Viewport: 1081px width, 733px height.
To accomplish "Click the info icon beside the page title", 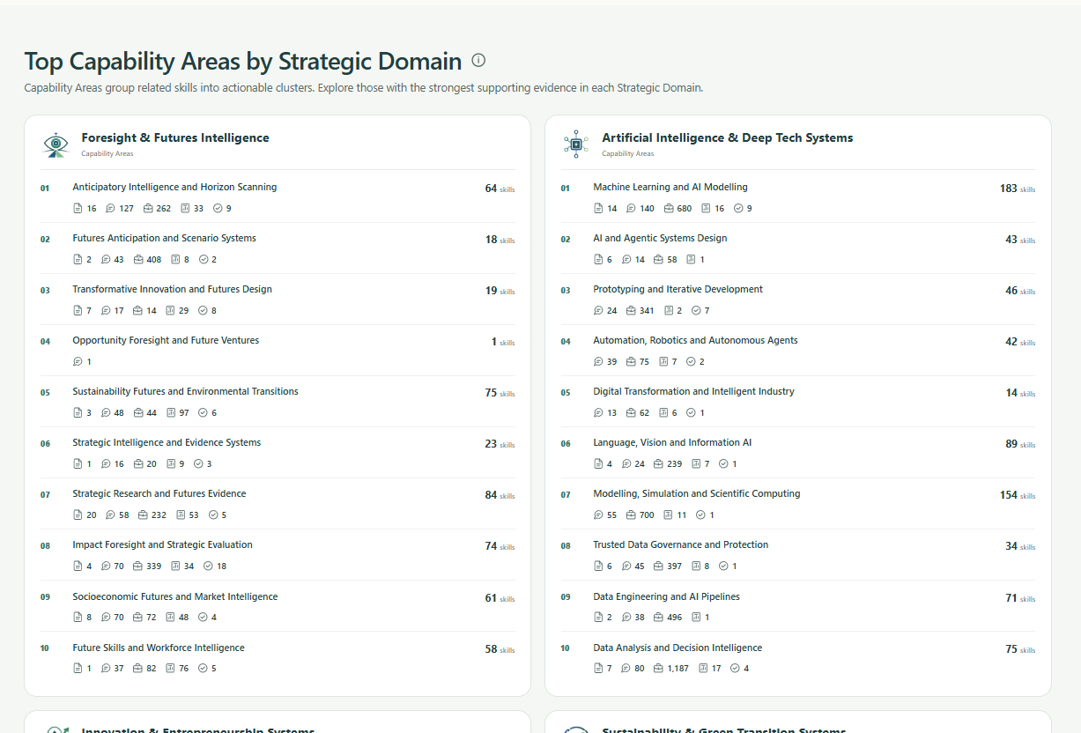I will (478, 61).
